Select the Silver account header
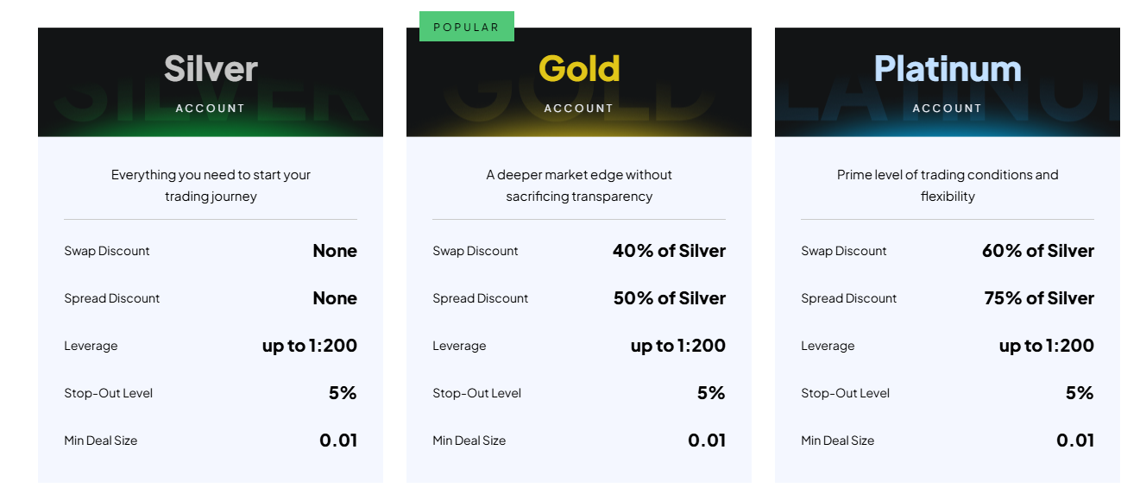Viewport: 1140px width, 500px height. (x=211, y=82)
